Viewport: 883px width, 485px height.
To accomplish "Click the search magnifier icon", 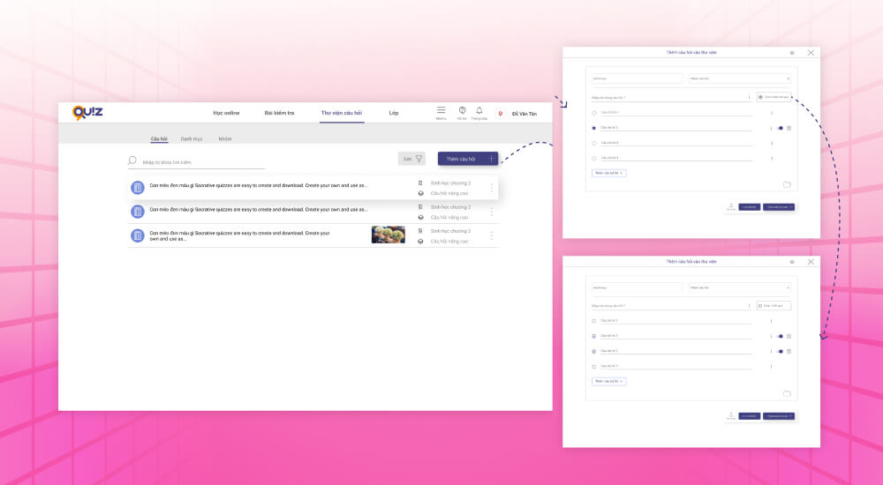I will [132, 160].
